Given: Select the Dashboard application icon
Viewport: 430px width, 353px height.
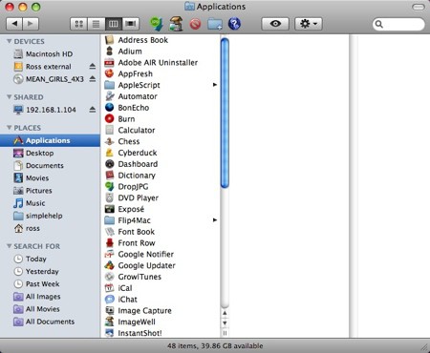Looking at the screenshot, I should pyautogui.click(x=109, y=164).
